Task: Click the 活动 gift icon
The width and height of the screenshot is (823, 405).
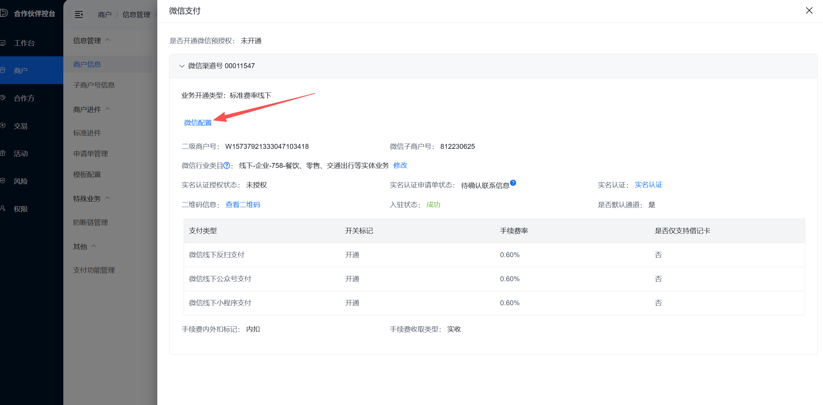Action: click(x=3, y=153)
